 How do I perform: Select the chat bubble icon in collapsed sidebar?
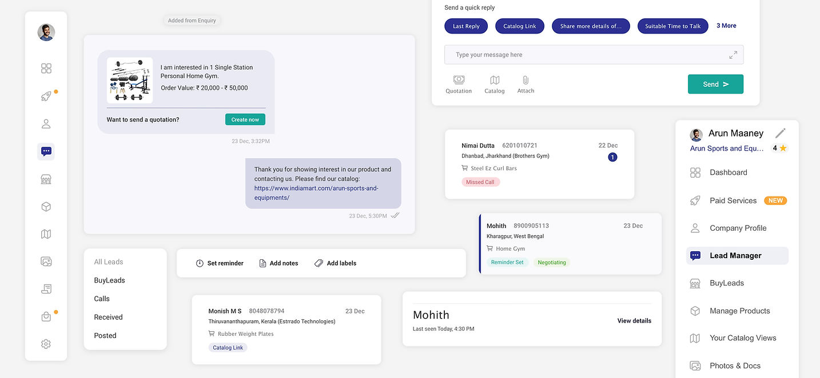point(46,151)
